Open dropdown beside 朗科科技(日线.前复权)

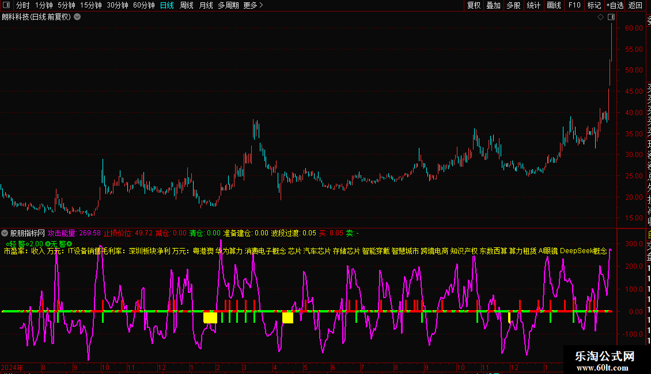(77, 17)
